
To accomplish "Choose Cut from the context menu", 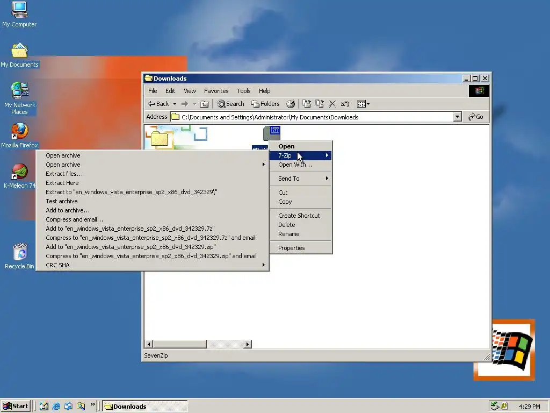I will (301, 193).
